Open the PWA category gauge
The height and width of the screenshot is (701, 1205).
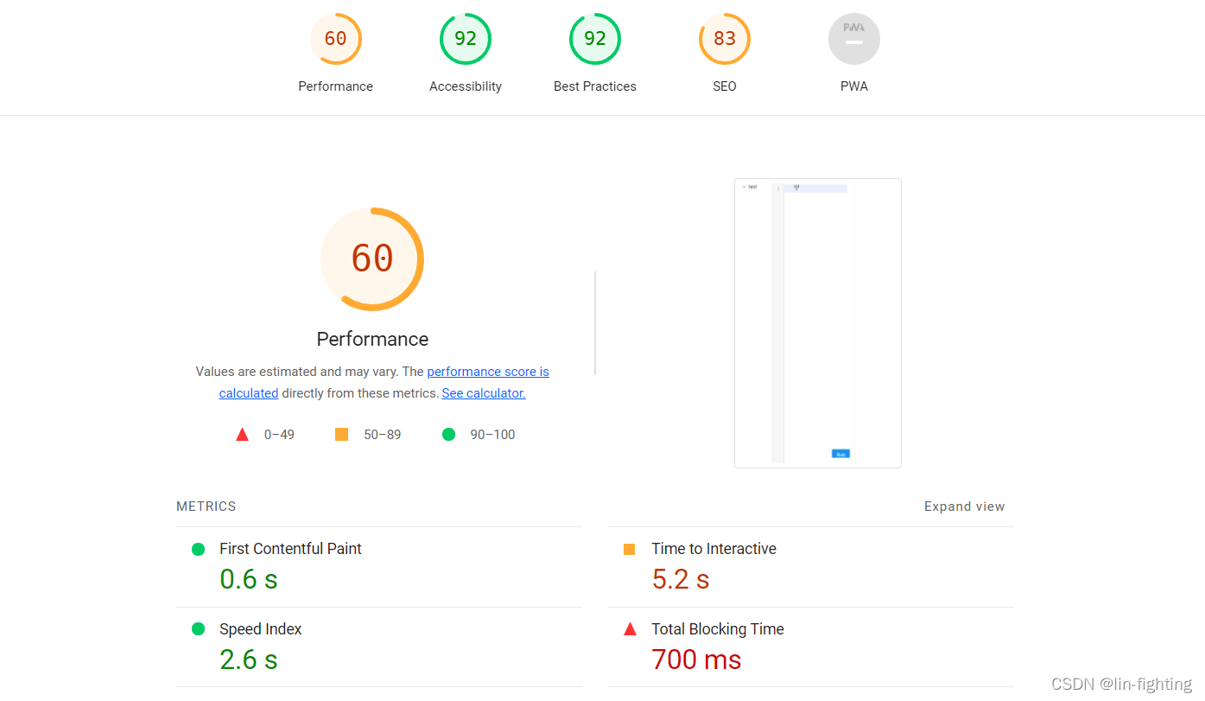pos(854,39)
